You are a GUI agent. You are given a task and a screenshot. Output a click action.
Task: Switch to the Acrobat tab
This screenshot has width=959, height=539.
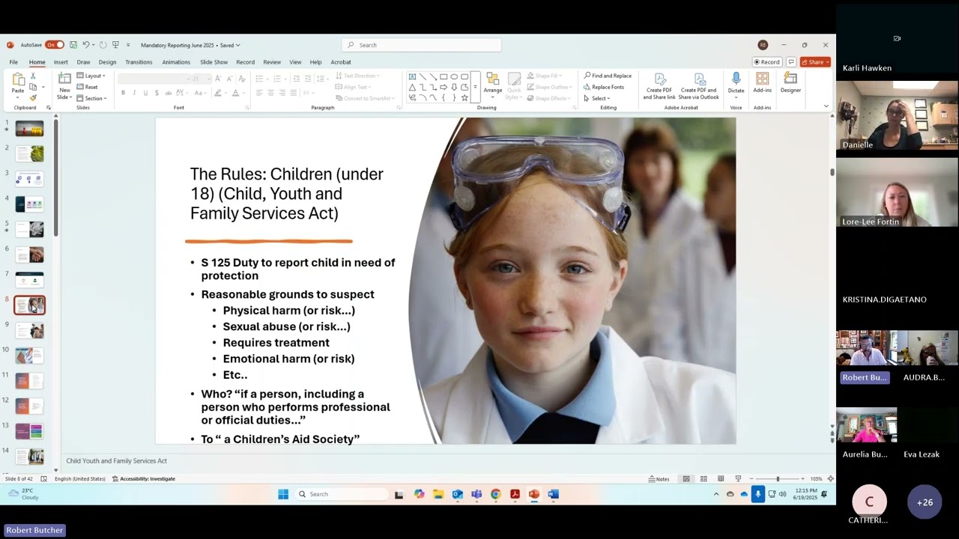point(341,62)
